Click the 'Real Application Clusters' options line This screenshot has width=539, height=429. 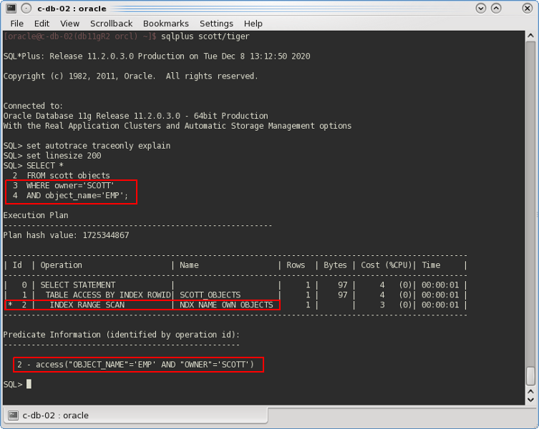click(x=178, y=126)
